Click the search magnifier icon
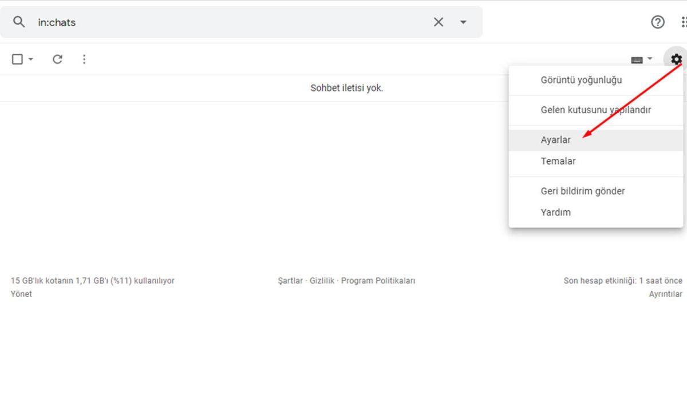The height and width of the screenshot is (416, 687). (x=18, y=22)
